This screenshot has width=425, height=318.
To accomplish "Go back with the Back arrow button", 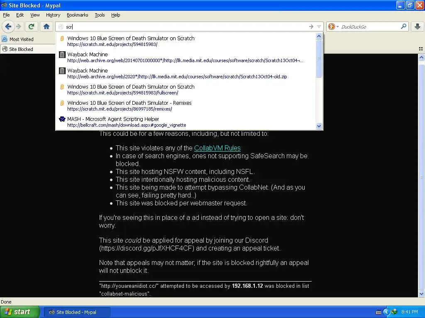I will coord(8,26).
